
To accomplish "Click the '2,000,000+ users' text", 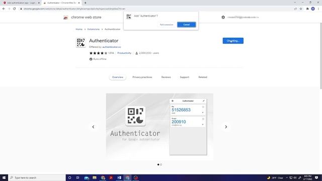I will coord(149,53).
